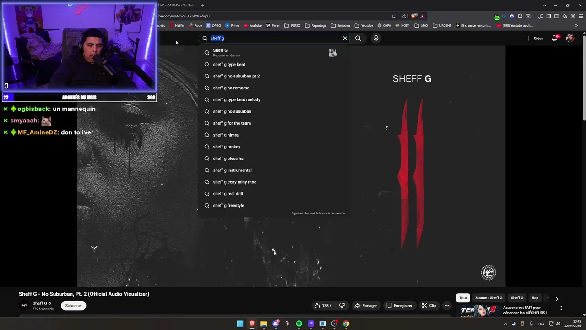Dislike the video with the thumbs-down button
Viewport: 586px width, 330px height.
(x=342, y=306)
